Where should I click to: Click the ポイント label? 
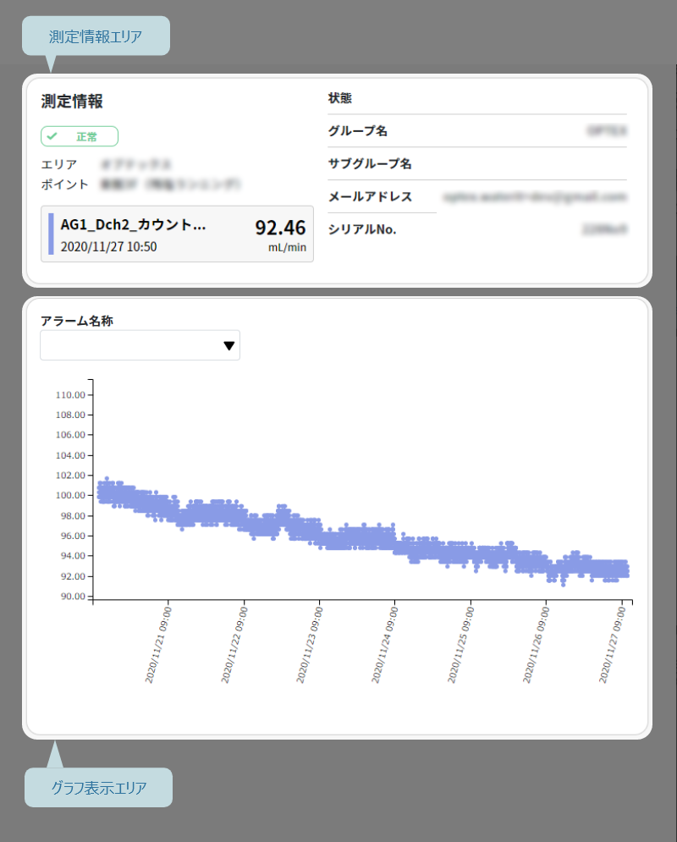[x=64, y=184]
